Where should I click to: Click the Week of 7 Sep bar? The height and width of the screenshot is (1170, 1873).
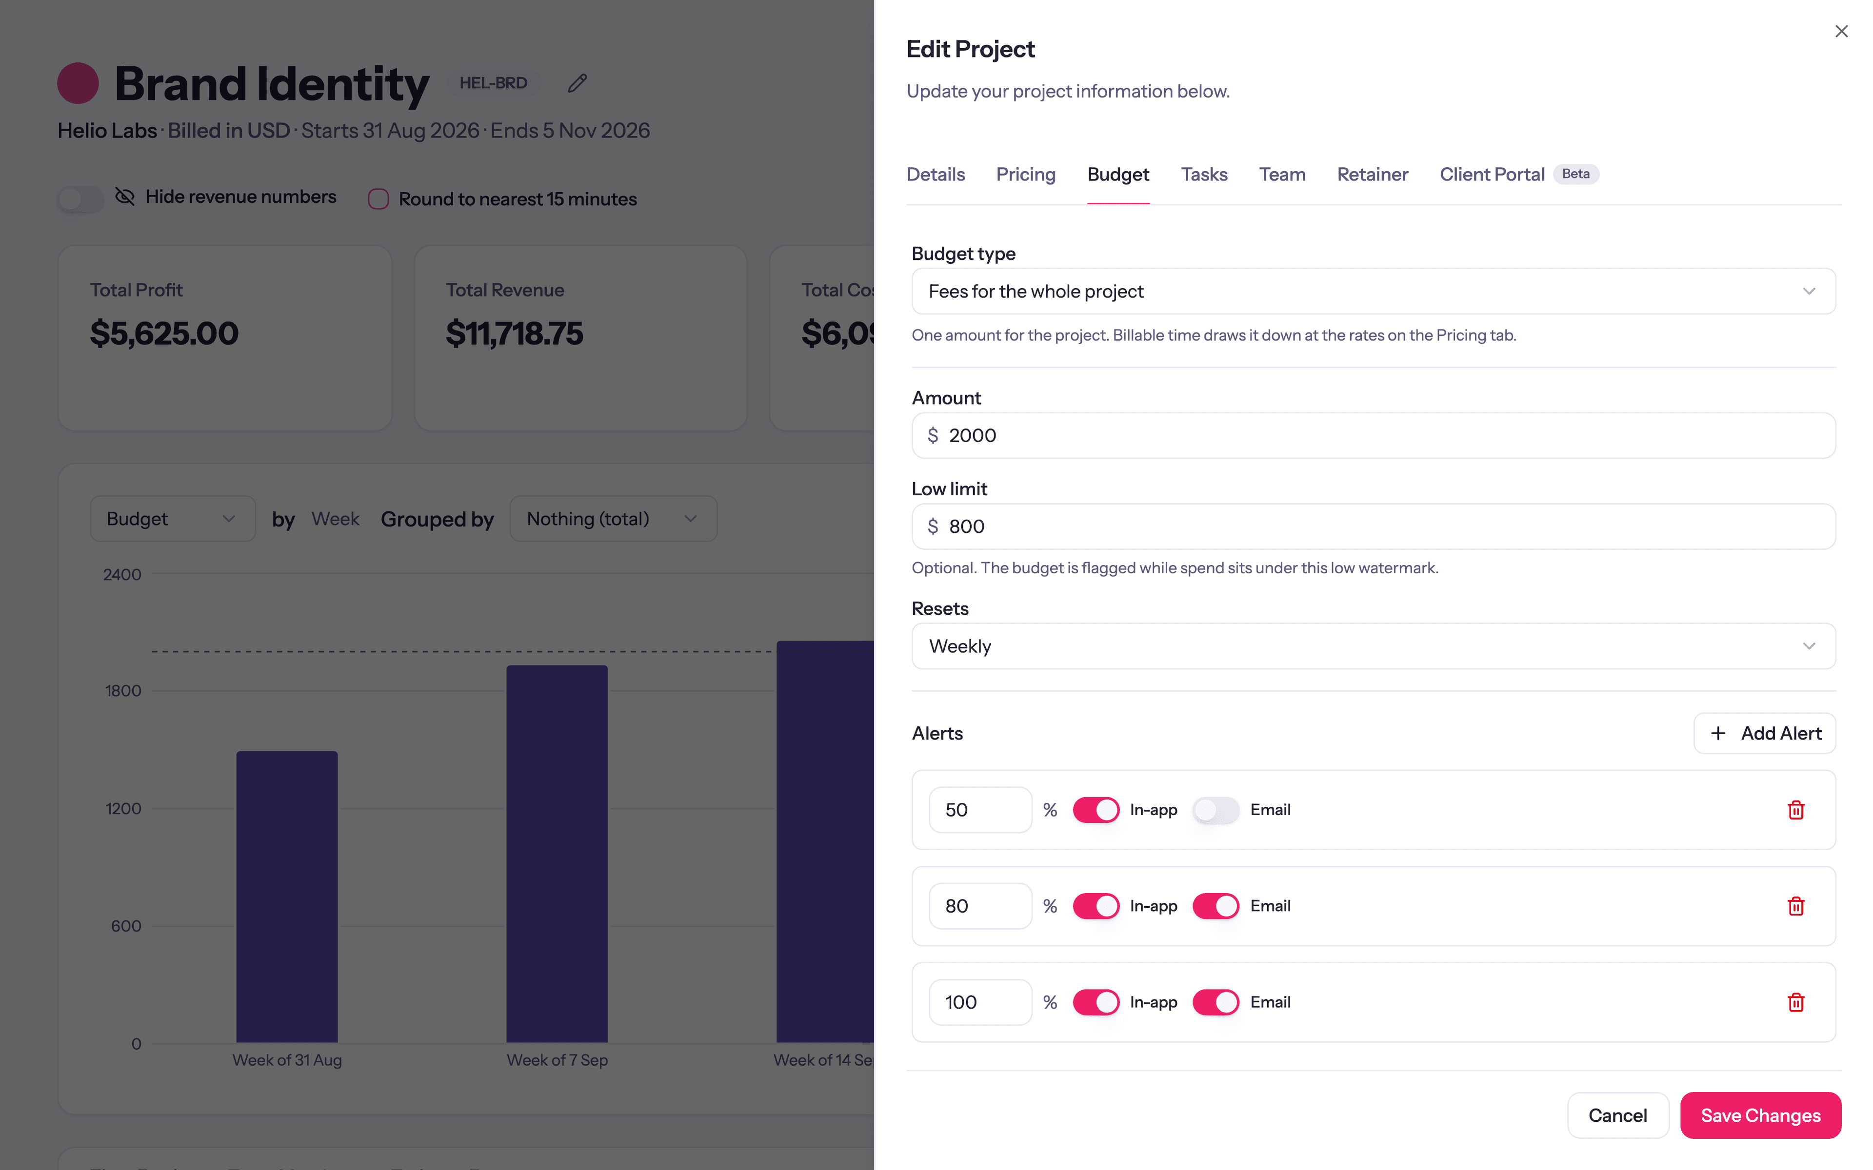pyautogui.click(x=557, y=854)
